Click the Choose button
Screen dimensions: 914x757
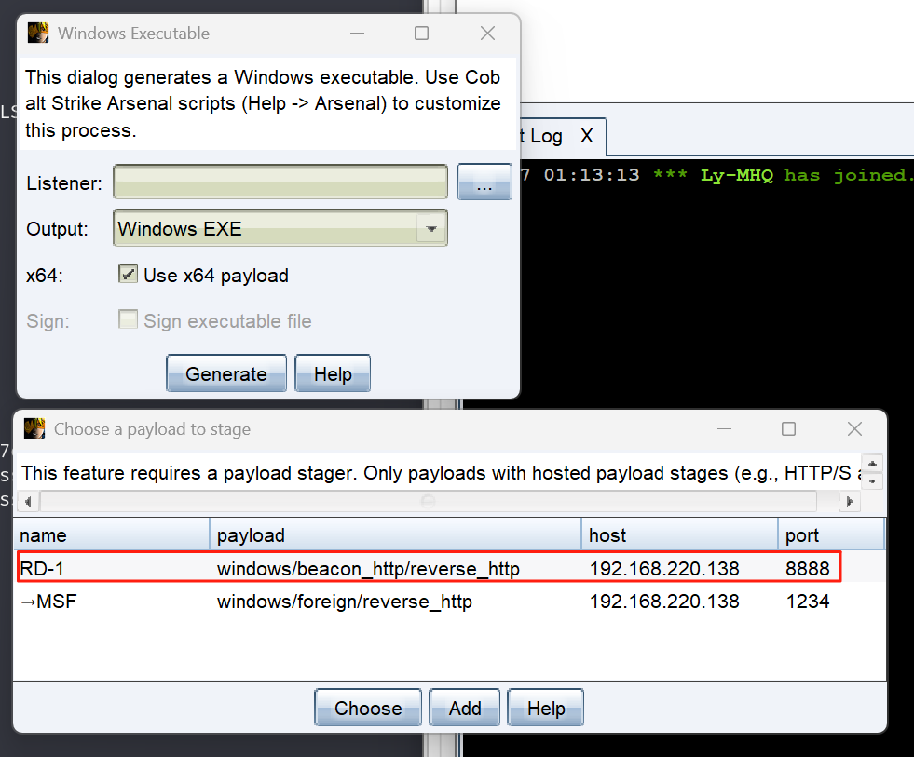point(368,708)
